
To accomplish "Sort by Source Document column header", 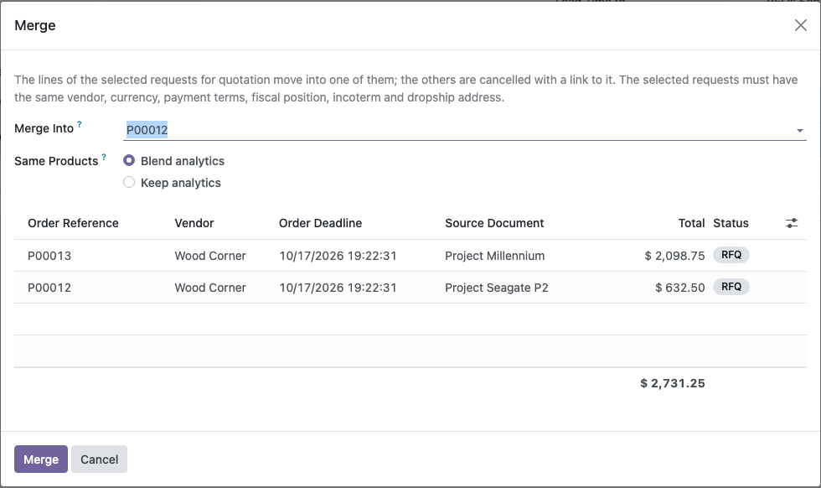I will (x=494, y=223).
